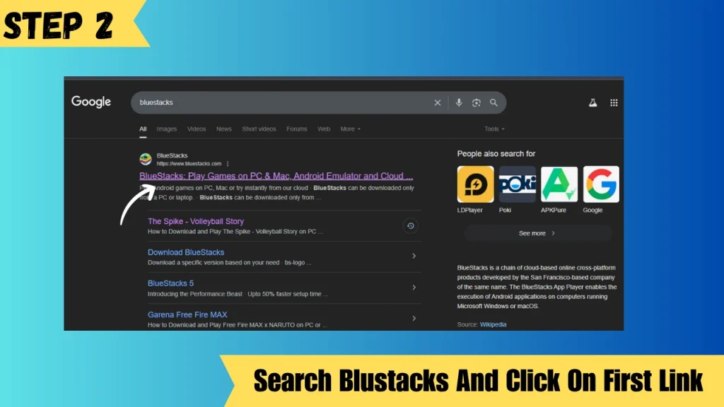Viewport: 724px width, 407px height.
Task: Open the Download BlueStacks sitelink
Action: click(x=186, y=252)
